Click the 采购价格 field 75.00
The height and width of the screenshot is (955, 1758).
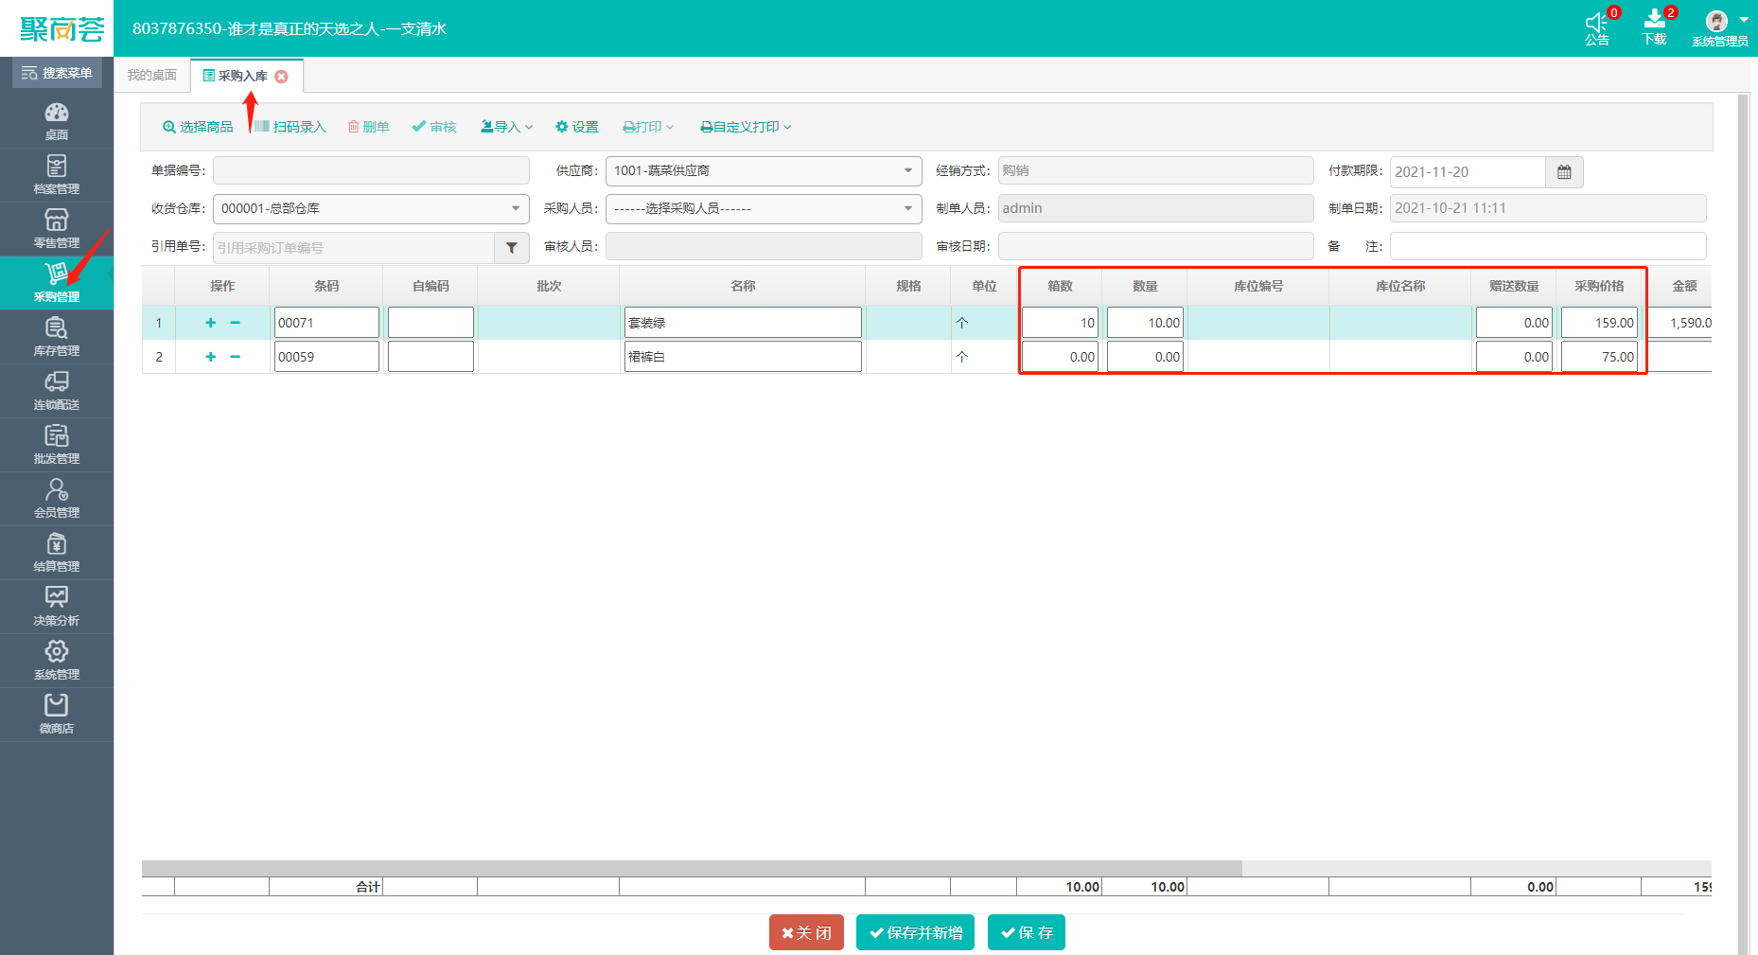coord(1599,357)
